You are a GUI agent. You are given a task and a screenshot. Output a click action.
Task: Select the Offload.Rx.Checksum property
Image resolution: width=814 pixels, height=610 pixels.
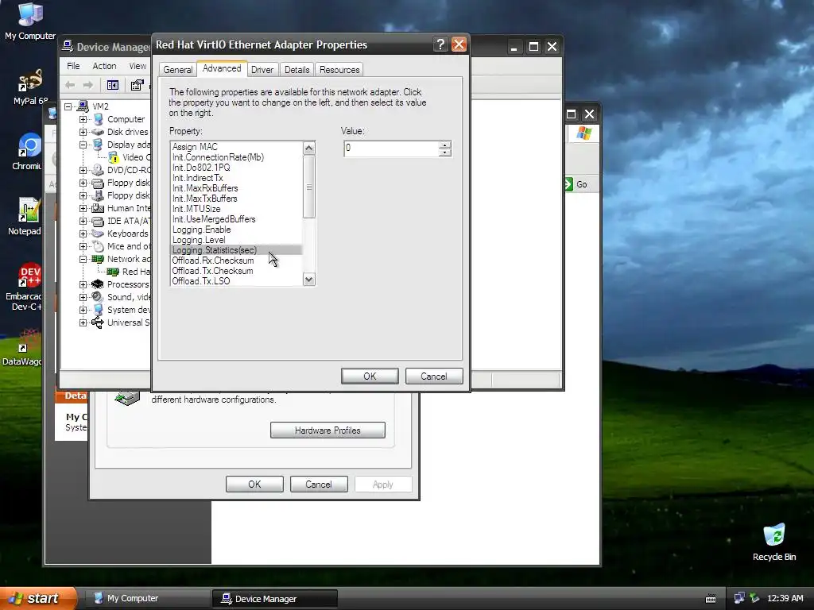[235, 261]
